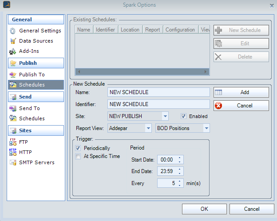The image size is (277, 221).
Task: Open Publish To page
Action: [x=36, y=75]
